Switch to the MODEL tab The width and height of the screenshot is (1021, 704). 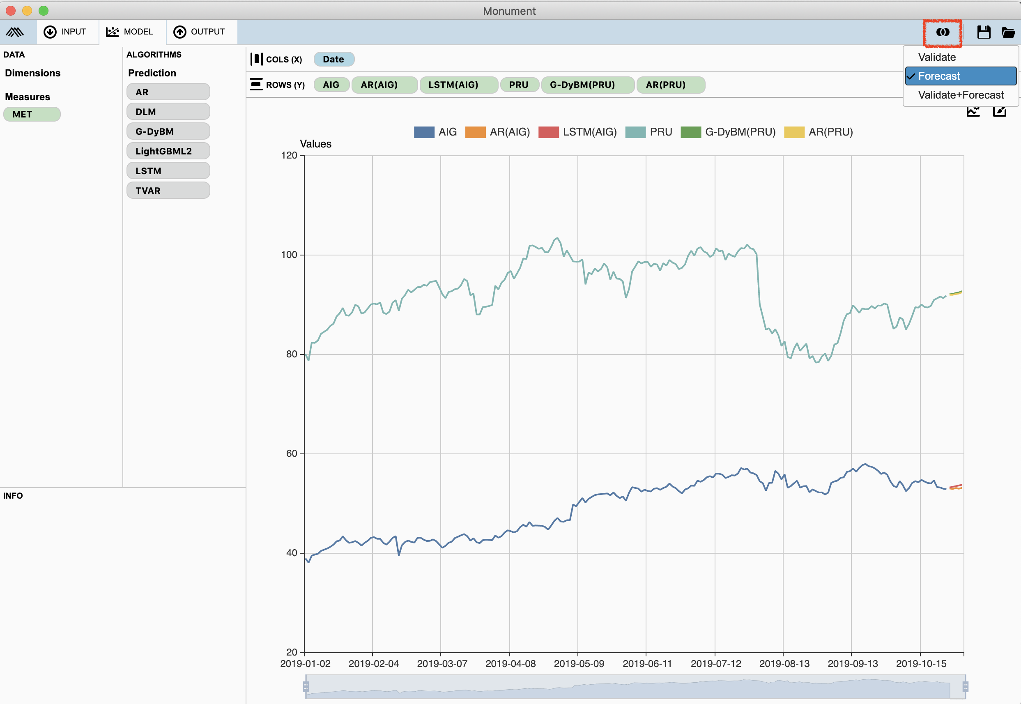click(x=132, y=32)
